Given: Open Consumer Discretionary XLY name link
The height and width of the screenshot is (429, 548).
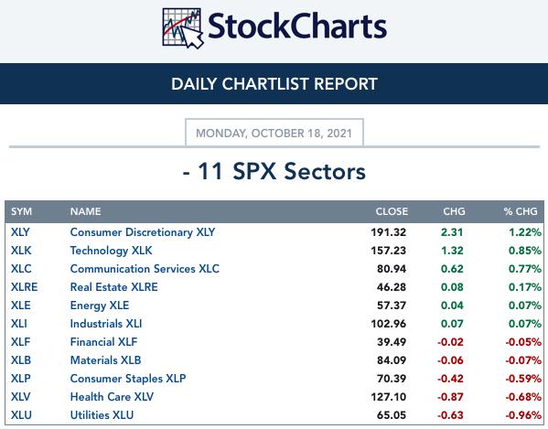Looking at the screenshot, I should (143, 232).
